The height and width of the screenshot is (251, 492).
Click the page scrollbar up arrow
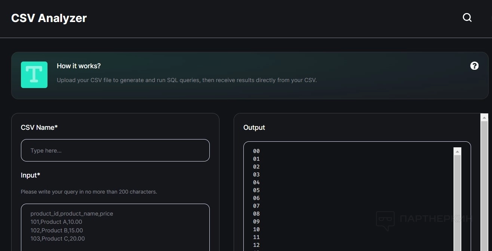484,117
